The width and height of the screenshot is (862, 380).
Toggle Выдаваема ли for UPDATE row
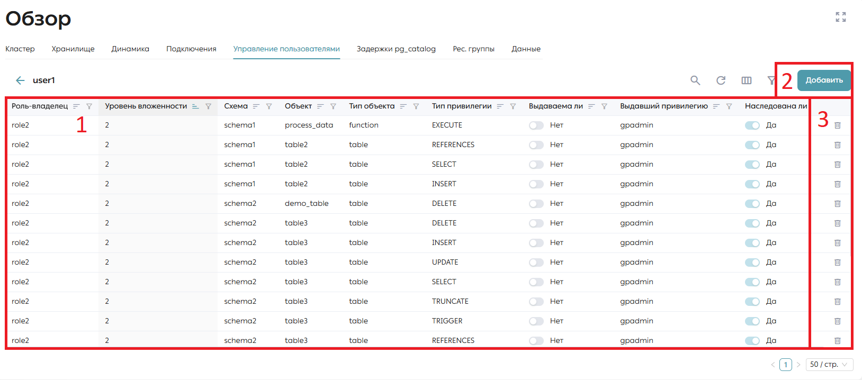[x=536, y=263]
